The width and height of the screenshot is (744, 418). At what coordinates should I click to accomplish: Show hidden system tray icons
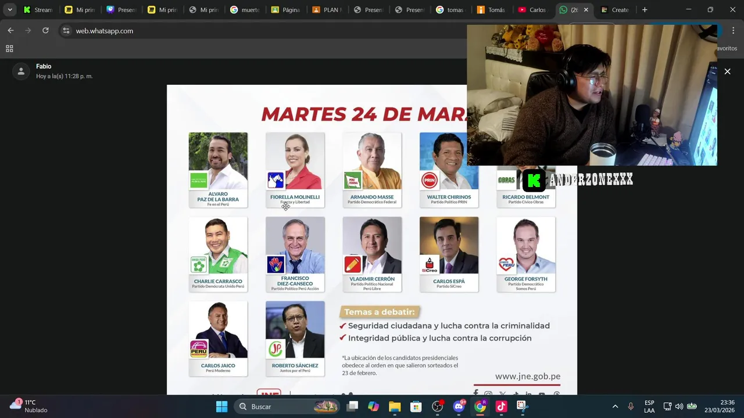tap(615, 406)
